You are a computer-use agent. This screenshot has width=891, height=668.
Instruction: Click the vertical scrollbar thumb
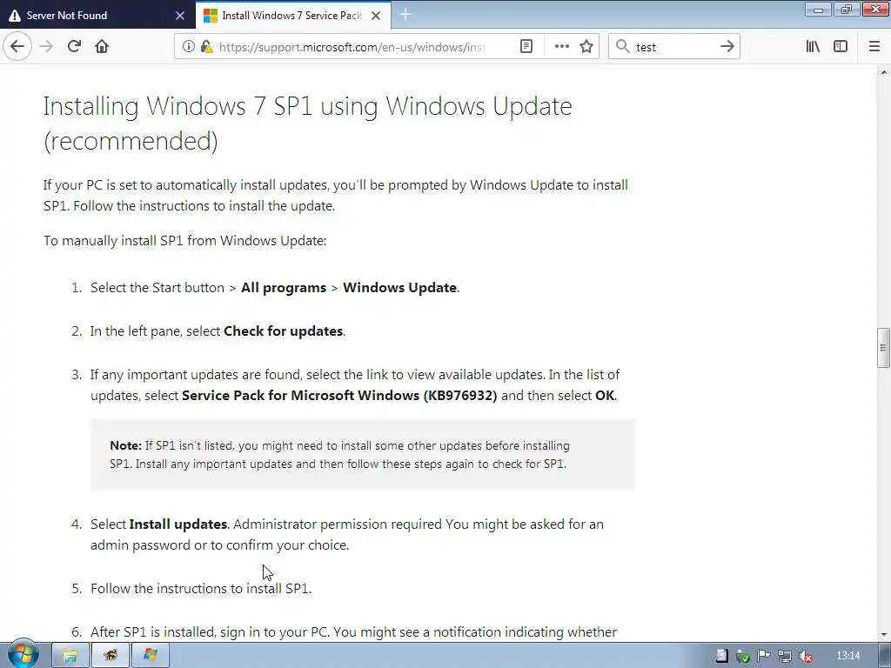pyautogui.click(x=883, y=348)
